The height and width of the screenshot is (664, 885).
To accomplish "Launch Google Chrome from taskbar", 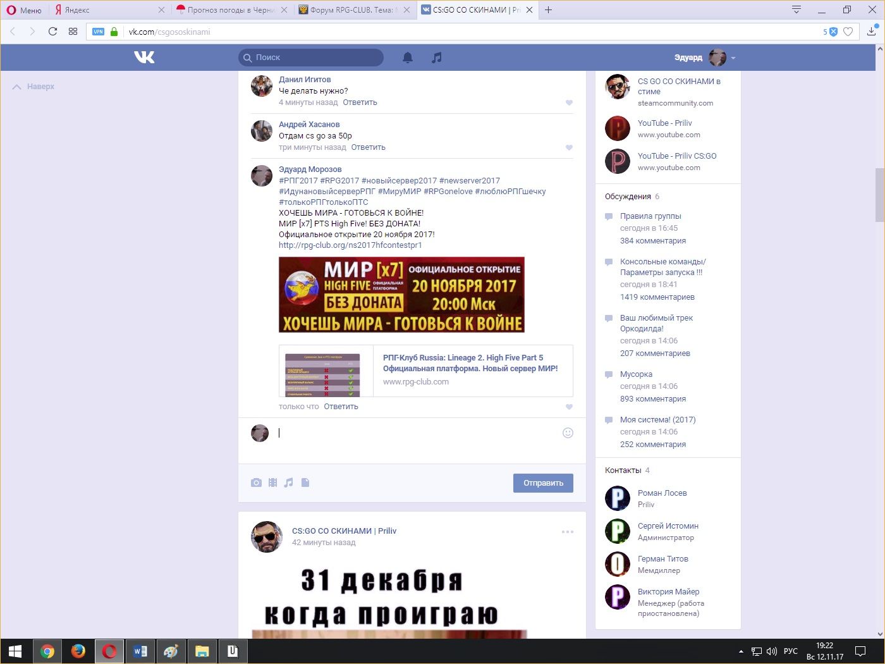I will click(x=47, y=651).
